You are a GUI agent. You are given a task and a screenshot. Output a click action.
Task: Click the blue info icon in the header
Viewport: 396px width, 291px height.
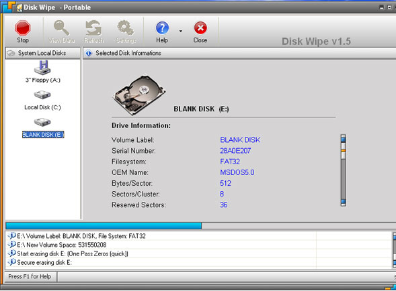click(x=88, y=53)
